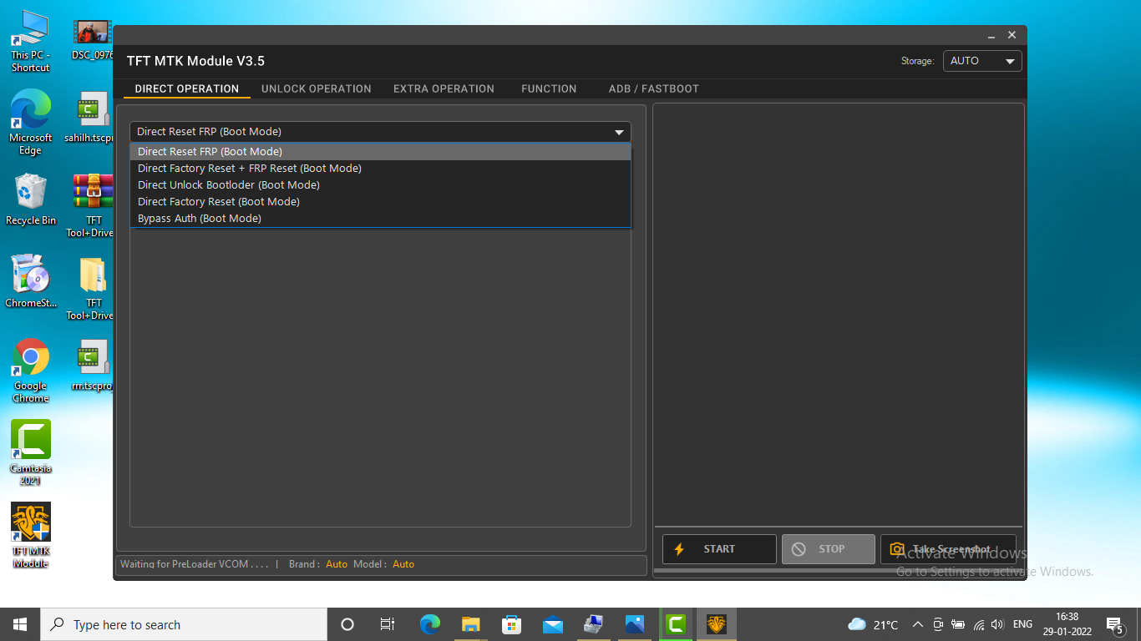
Task: Show hidden system tray icons
Action: (918, 624)
